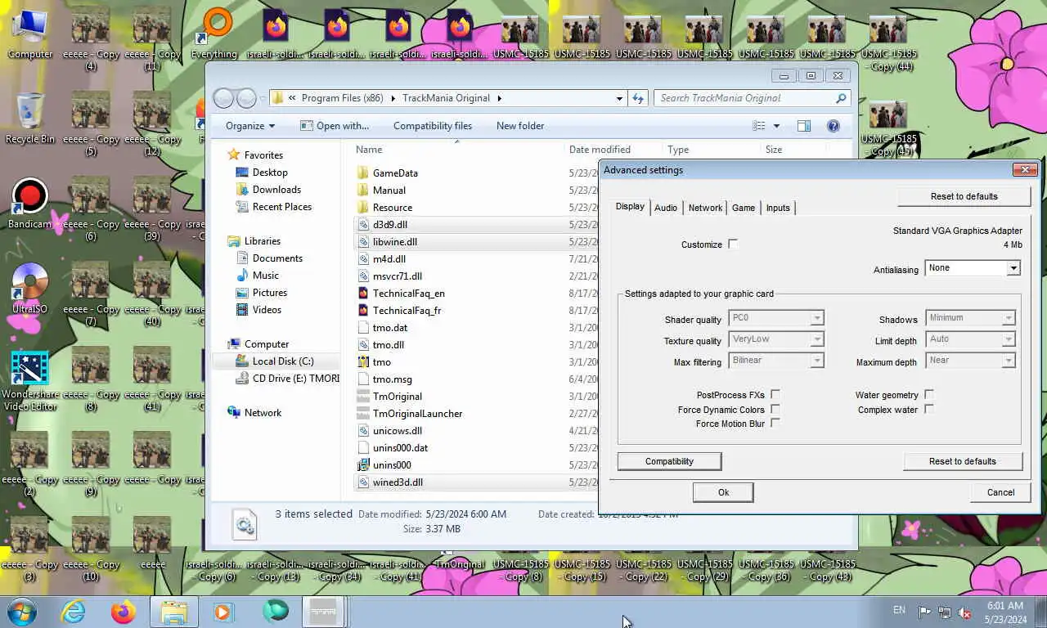Open the Recycle Bin desktop icon
Image resolution: width=1047 pixels, height=628 pixels.
pos(30,118)
